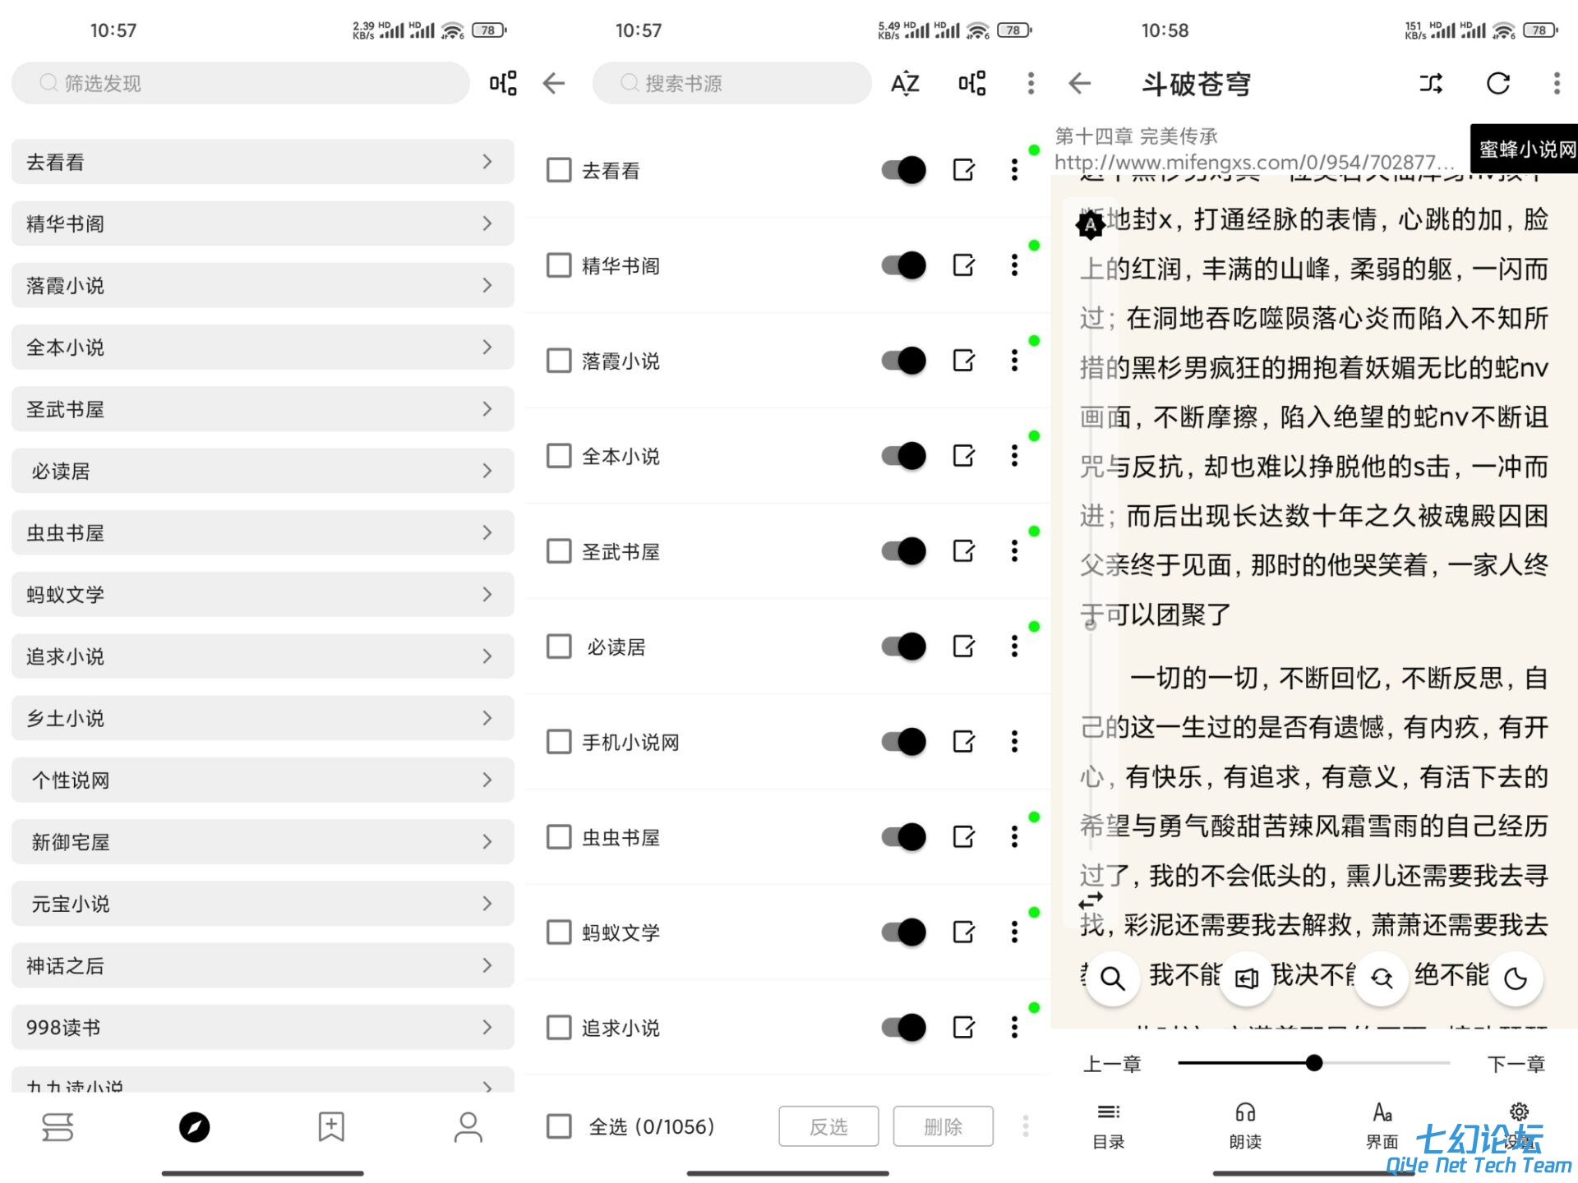The width and height of the screenshot is (1578, 1183).
Task: Open the 朗读 read-aloud tab
Action: (x=1245, y=1125)
